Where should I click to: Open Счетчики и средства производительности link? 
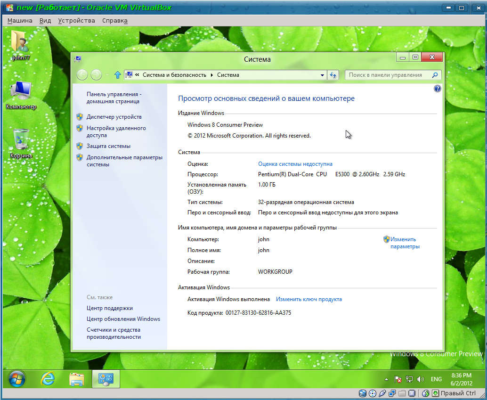114,334
